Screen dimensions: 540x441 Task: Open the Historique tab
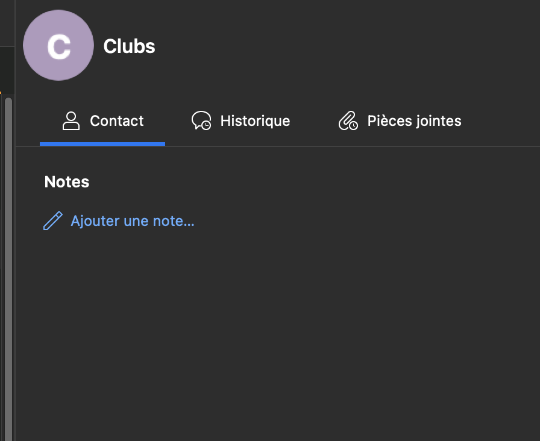255,121
